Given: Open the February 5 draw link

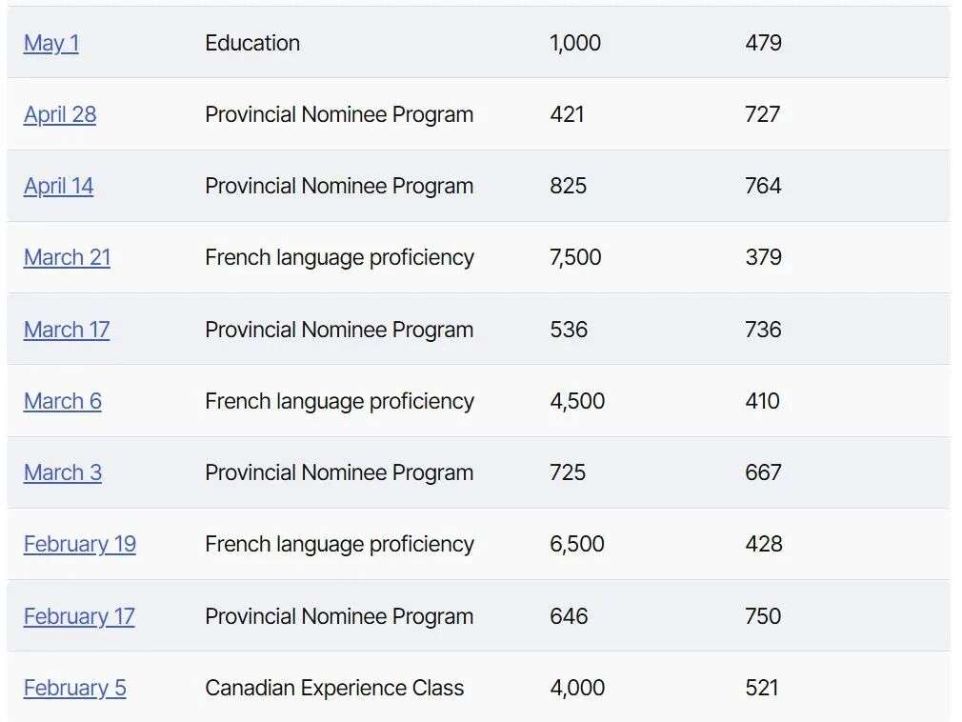Looking at the screenshot, I should point(75,688).
